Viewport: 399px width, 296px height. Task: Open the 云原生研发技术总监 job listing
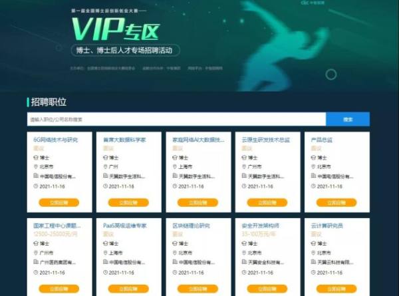(265, 140)
